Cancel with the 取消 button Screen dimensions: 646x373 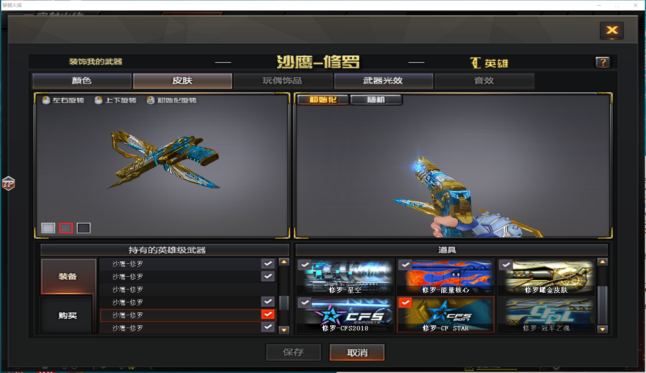point(357,353)
